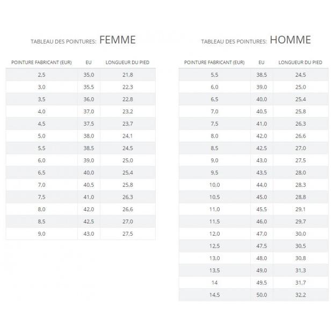Viewport: 334px width, 334px height.
Task: Click women's EU size 37,5
Action: pyautogui.click(x=89, y=124)
